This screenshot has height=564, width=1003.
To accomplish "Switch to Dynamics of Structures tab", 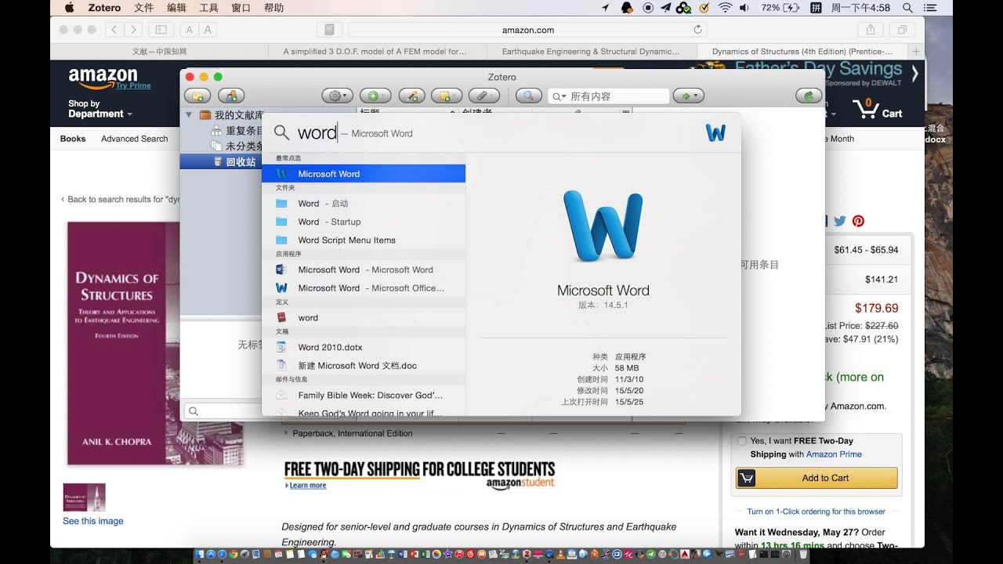I will pos(802,52).
